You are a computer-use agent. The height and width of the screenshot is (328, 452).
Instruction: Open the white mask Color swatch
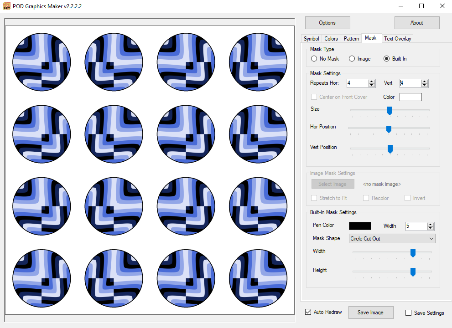tap(410, 97)
